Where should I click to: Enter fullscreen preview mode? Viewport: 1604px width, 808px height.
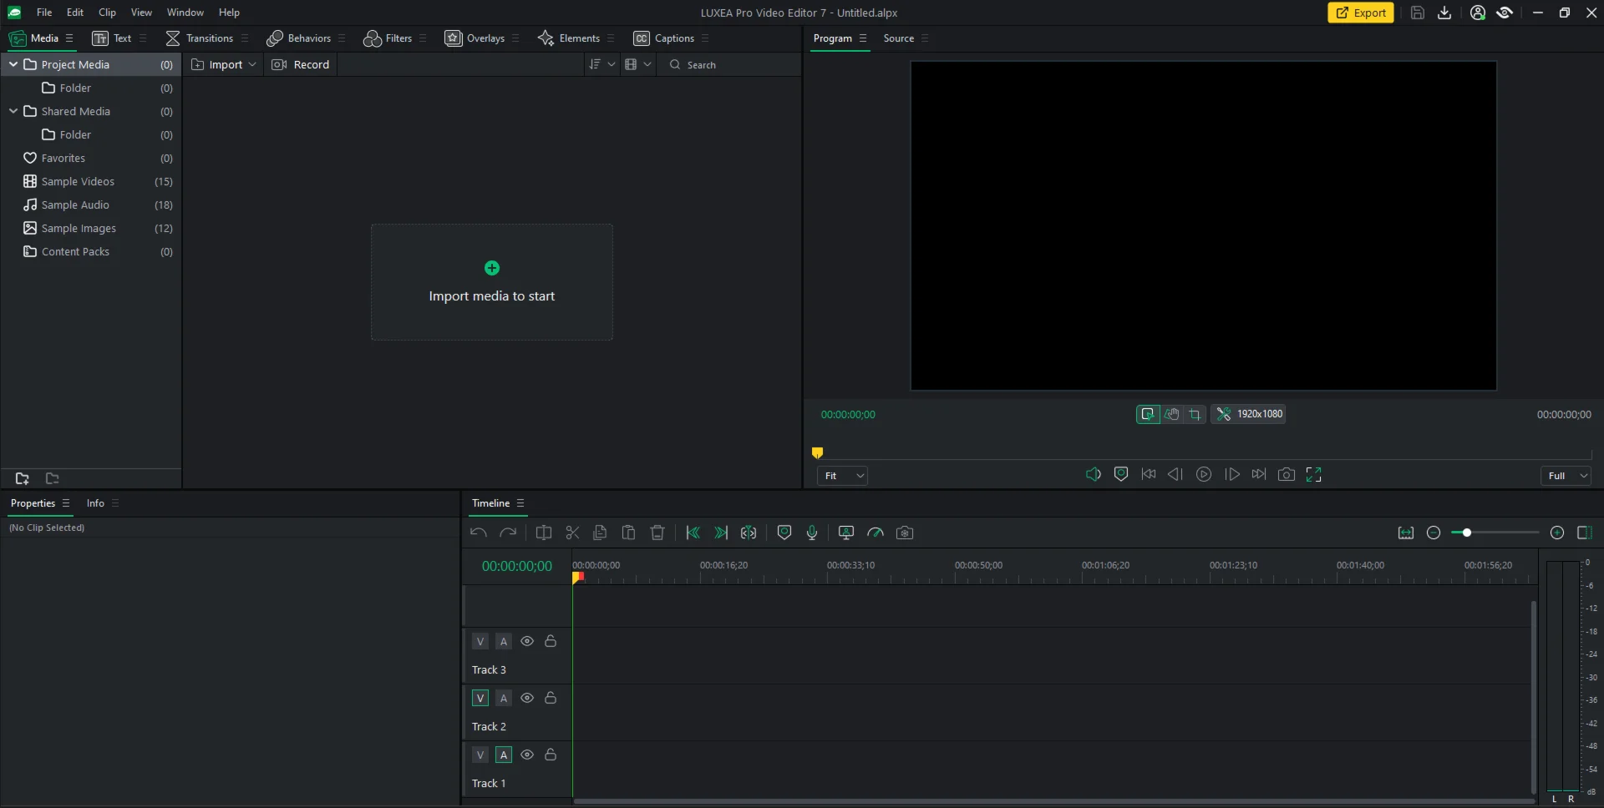[x=1313, y=474]
